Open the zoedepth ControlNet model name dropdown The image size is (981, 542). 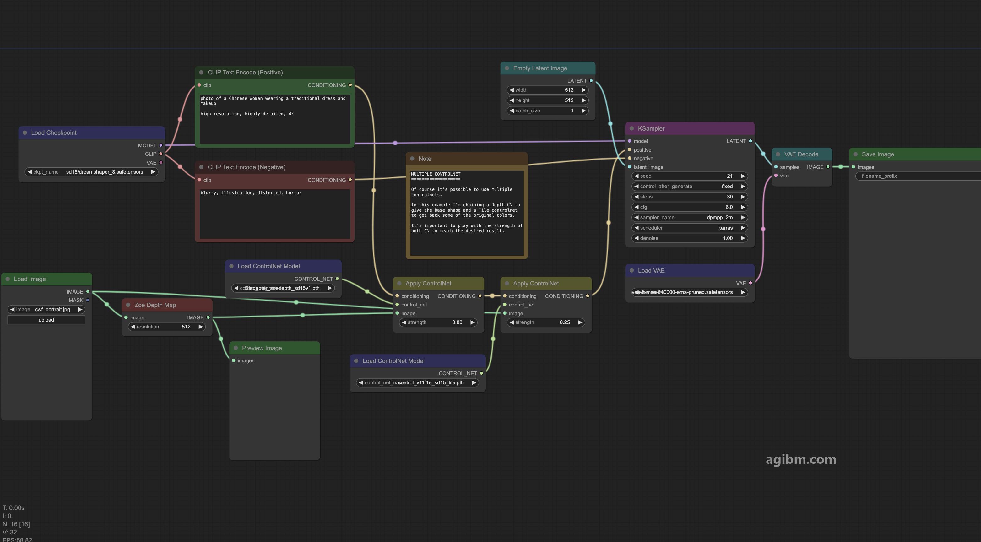[283, 288]
